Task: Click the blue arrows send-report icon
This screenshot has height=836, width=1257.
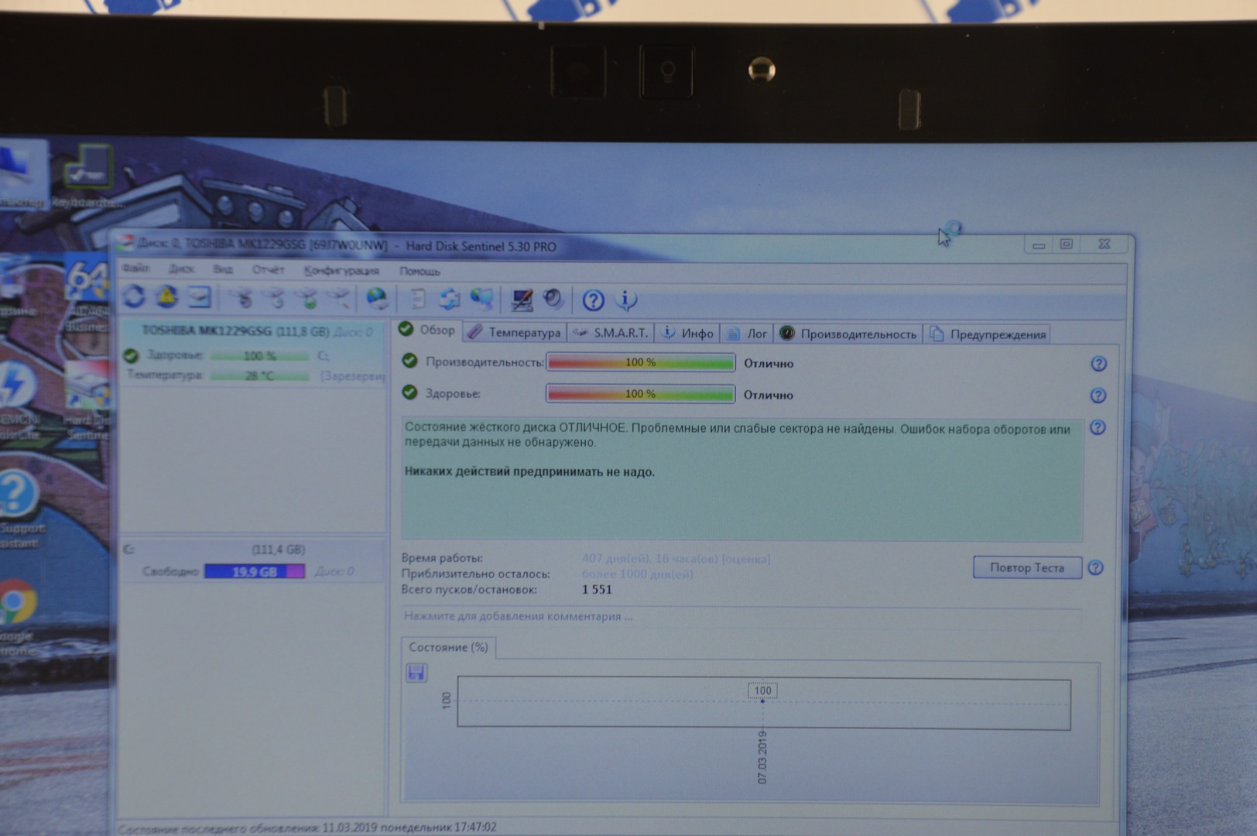Action: click(x=449, y=299)
